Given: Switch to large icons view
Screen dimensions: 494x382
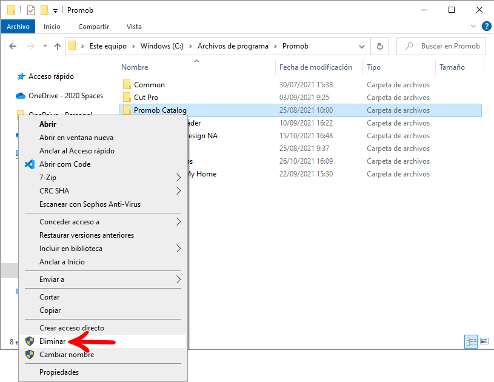Looking at the screenshot, I should [x=484, y=341].
